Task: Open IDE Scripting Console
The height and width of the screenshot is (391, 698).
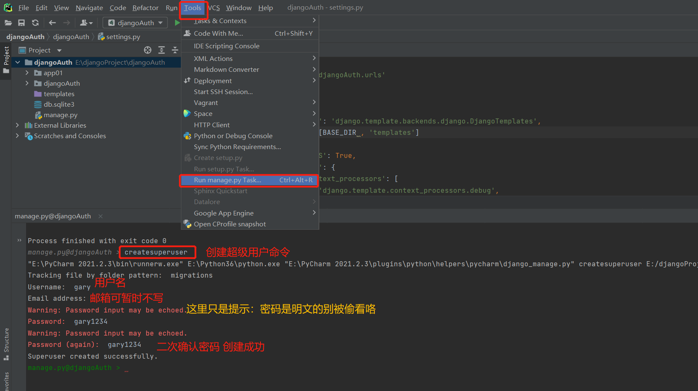Action: pos(250,46)
